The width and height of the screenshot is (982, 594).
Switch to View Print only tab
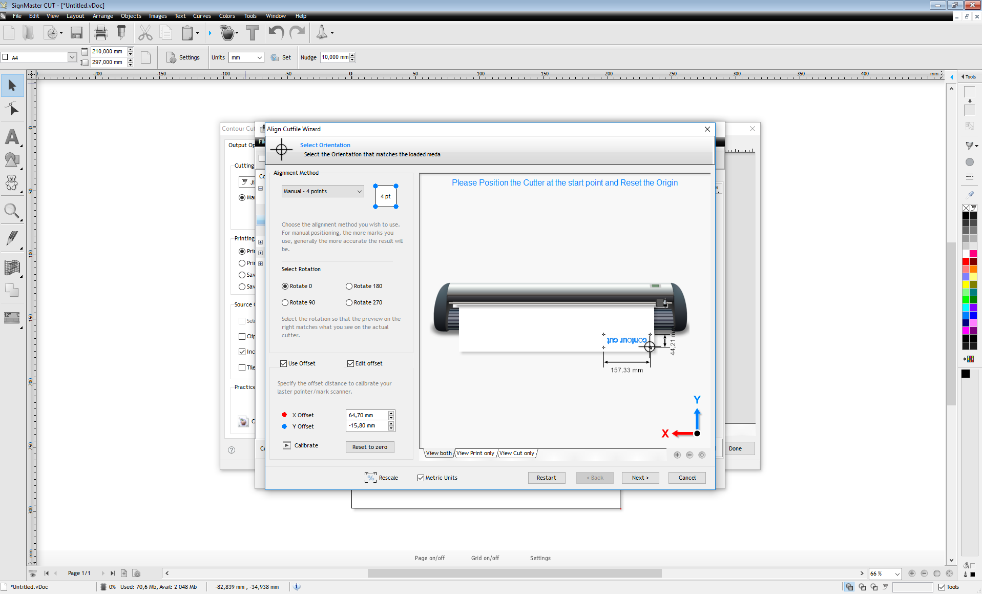pos(475,453)
